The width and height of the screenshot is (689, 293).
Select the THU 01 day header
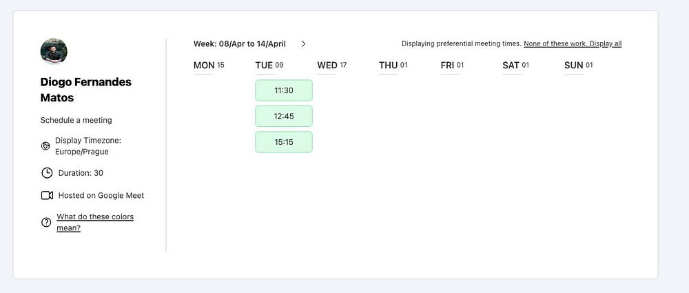coord(393,65)
